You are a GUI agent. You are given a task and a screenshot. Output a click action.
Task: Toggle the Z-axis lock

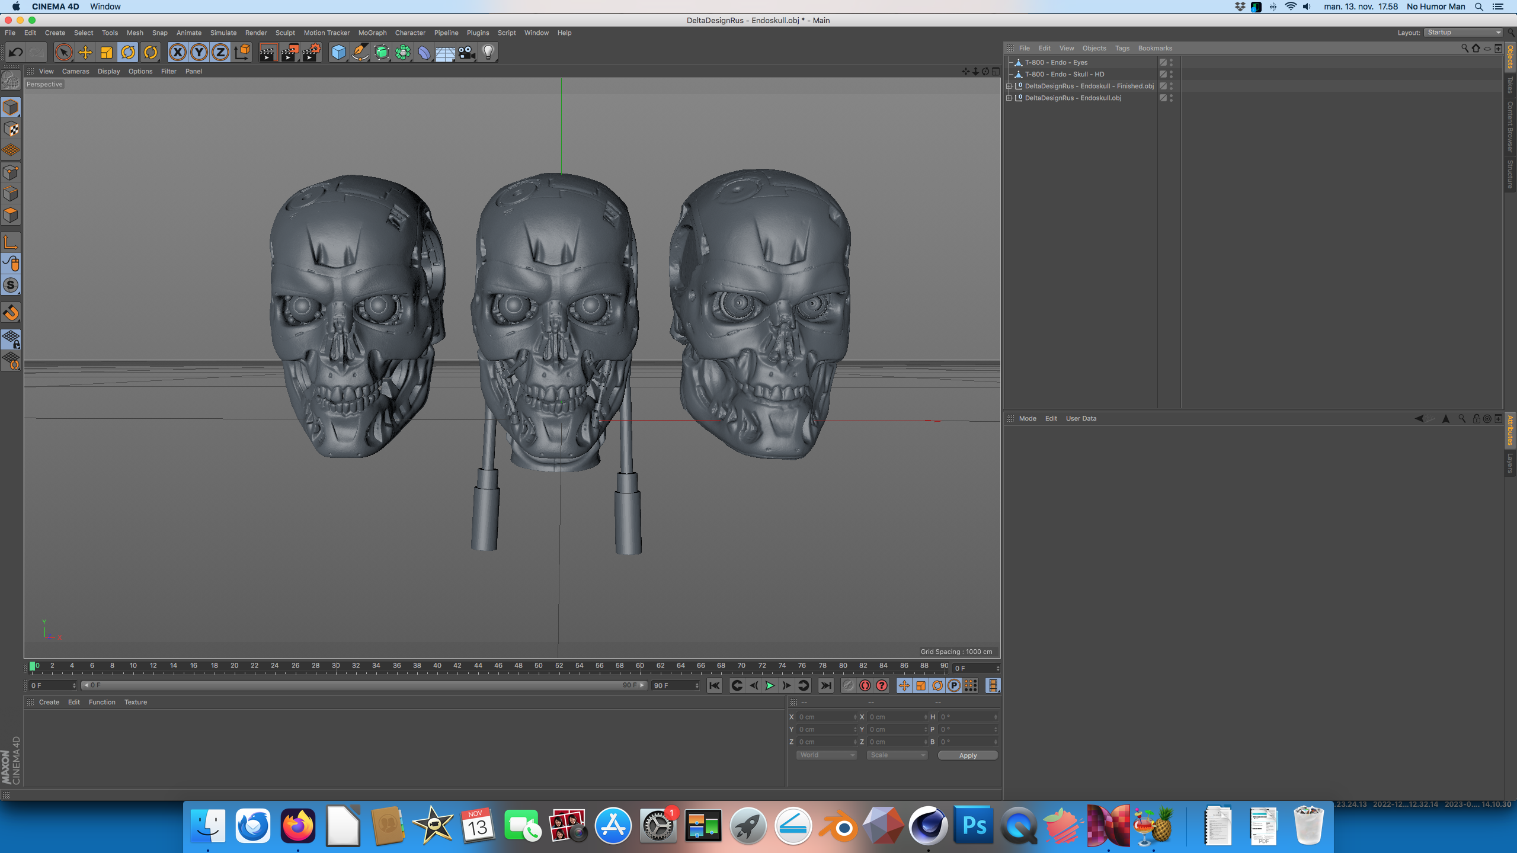220,52
